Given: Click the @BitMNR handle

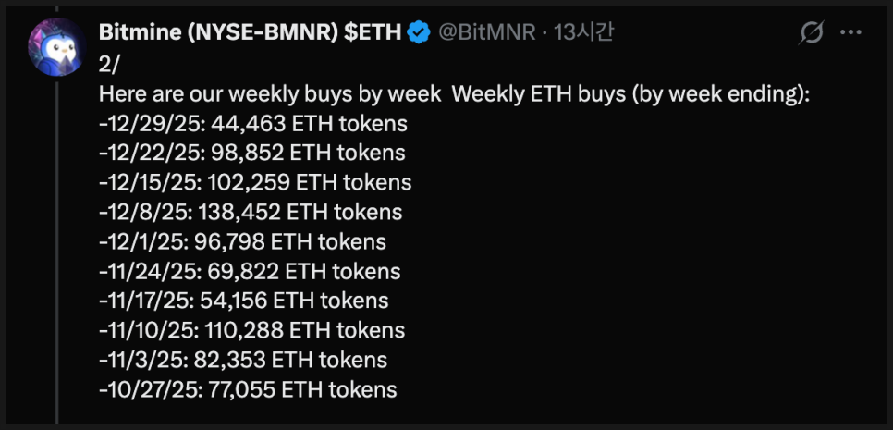Looking at the screenshot, I should (x=486, y=34).
